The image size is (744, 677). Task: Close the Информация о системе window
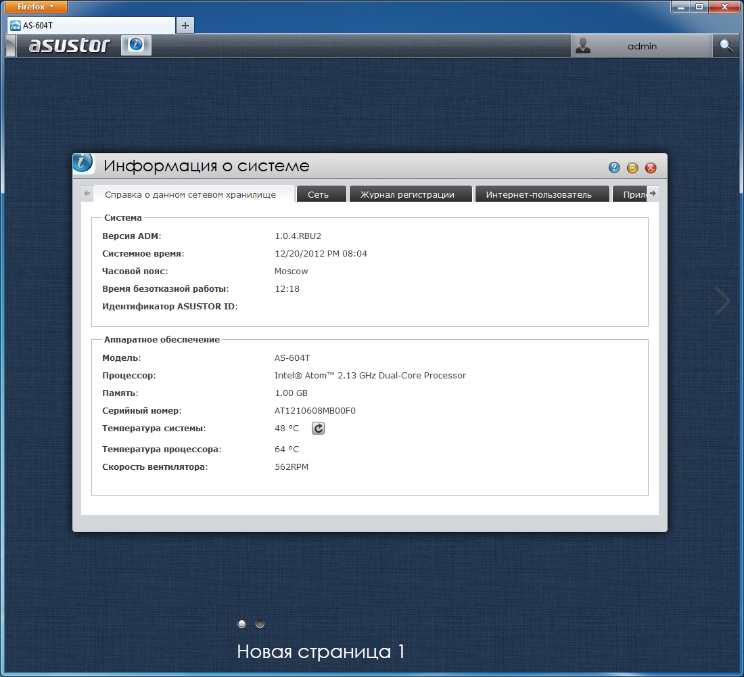point(651,168)
